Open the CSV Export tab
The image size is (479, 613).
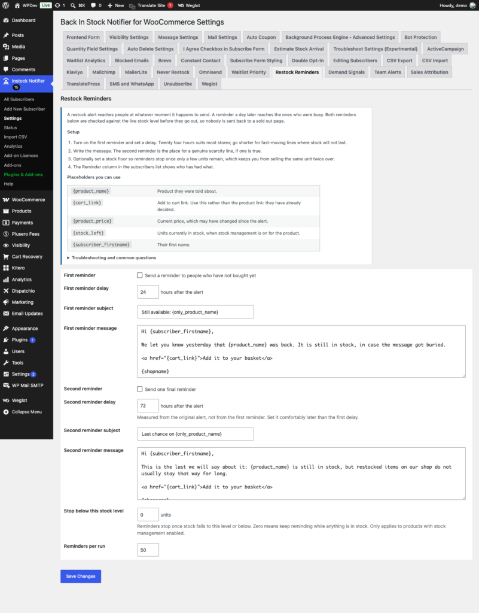coord(399,60)
